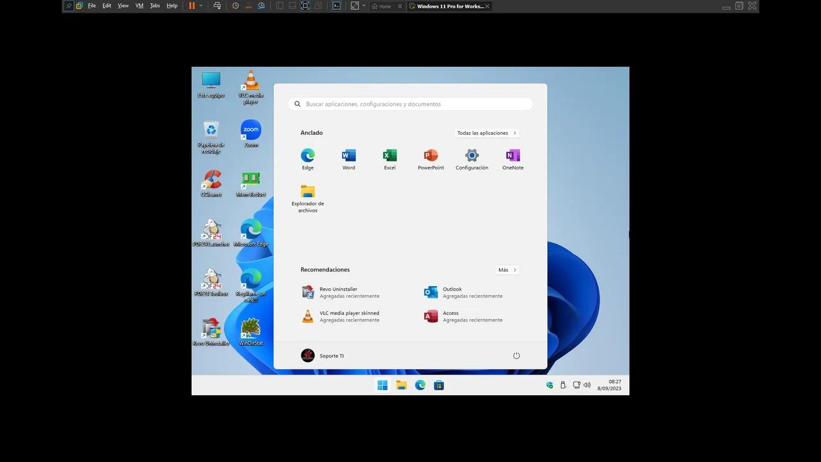
Task: Open WinDirStat desktop icon
Action: click(x=251, y=330)
